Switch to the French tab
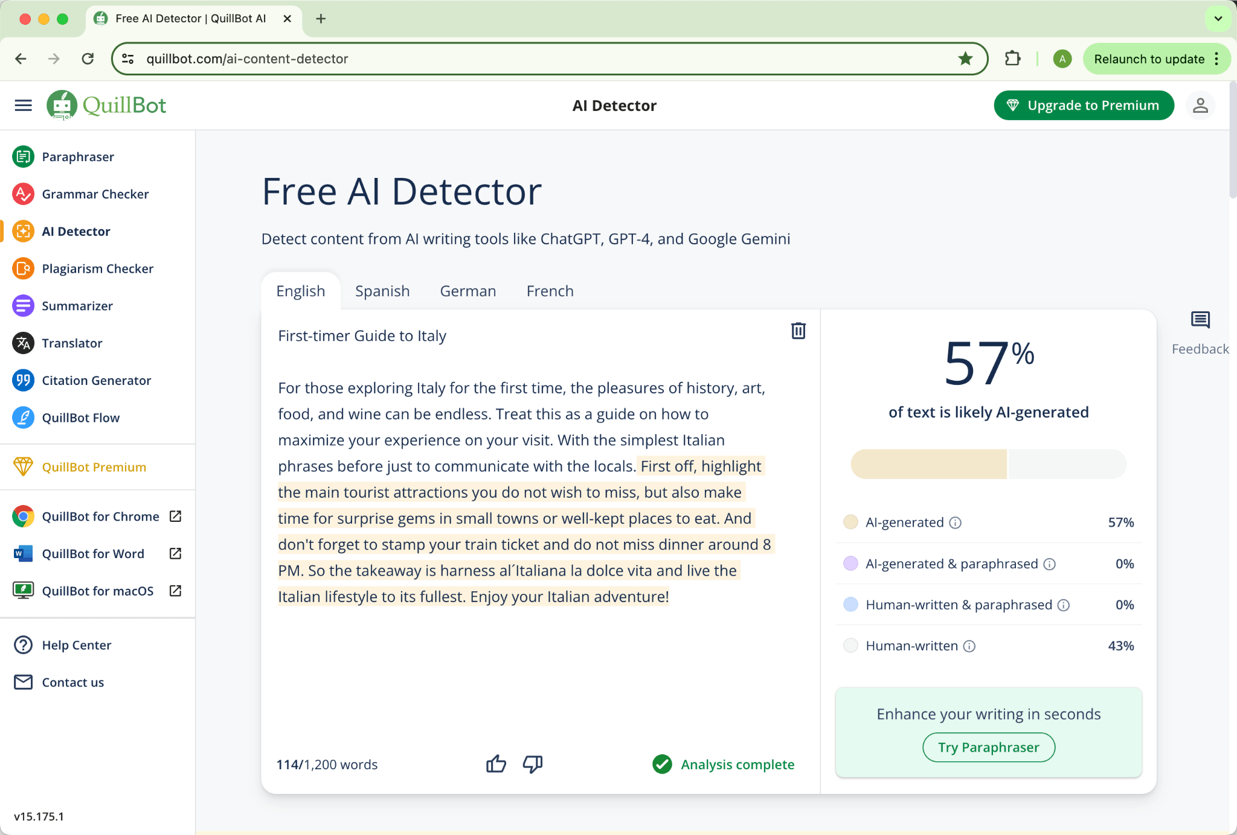 [550, 291]
